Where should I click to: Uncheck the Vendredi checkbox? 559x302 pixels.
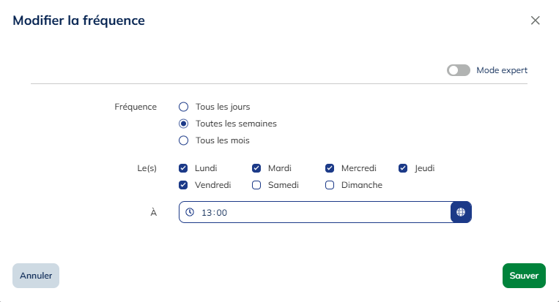[183, 185]
